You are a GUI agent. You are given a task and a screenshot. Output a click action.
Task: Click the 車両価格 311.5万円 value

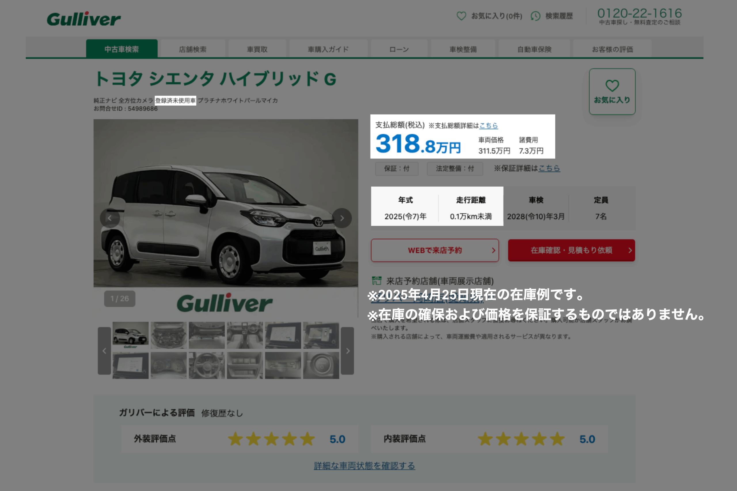(494, 151)
